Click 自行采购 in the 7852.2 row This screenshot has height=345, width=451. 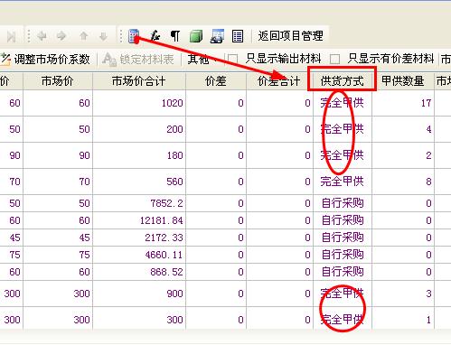click(x=343, y=203)
